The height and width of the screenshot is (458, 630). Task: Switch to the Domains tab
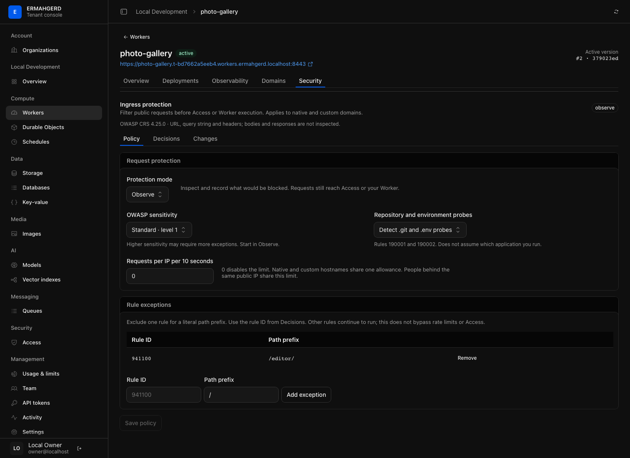coord(274,81)
